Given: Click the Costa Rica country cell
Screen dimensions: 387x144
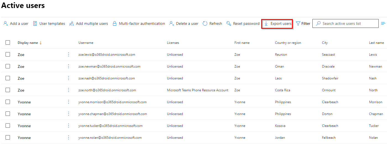Looking at the screenshot, I should point(283,90).
